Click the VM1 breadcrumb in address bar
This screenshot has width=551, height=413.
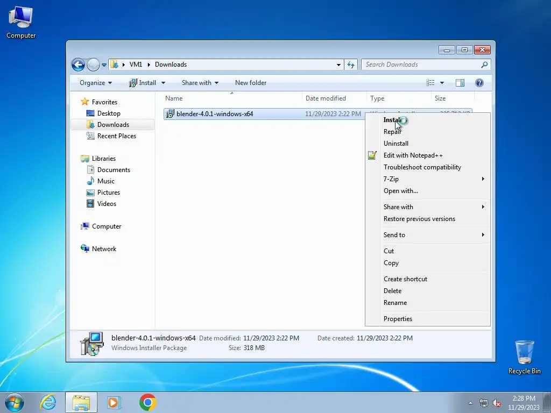point(136,65)
